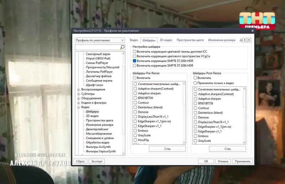This screenshot has height=184, width=285.
Task: Click the search magnifier icon
Action: [x=122, y=47]
